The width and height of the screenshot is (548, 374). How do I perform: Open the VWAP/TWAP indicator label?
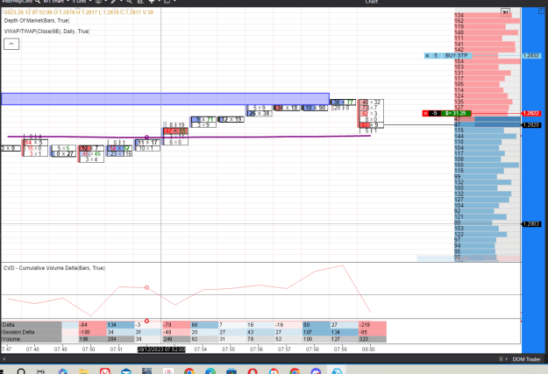pyautogui.click(x=46, y=31)
